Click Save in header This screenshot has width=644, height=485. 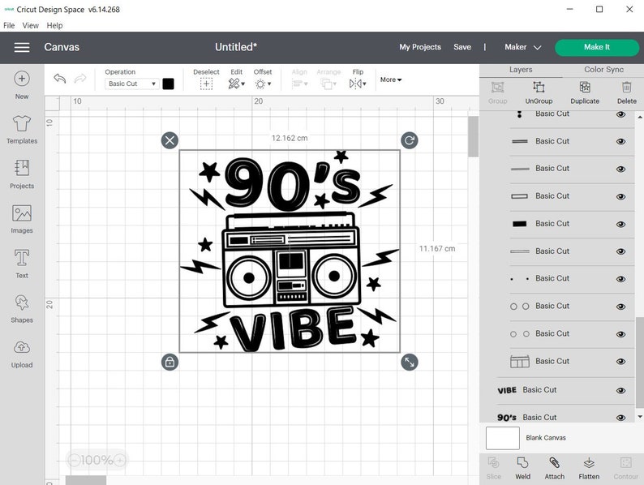click(462, 47)
